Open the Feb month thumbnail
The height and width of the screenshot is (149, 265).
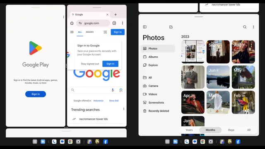(243, 102)
